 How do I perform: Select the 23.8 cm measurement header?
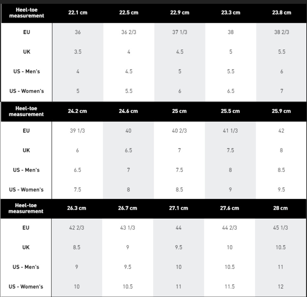[282, 13]
